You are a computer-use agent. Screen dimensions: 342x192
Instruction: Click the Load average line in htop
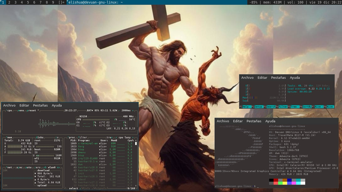coord(308,89)
